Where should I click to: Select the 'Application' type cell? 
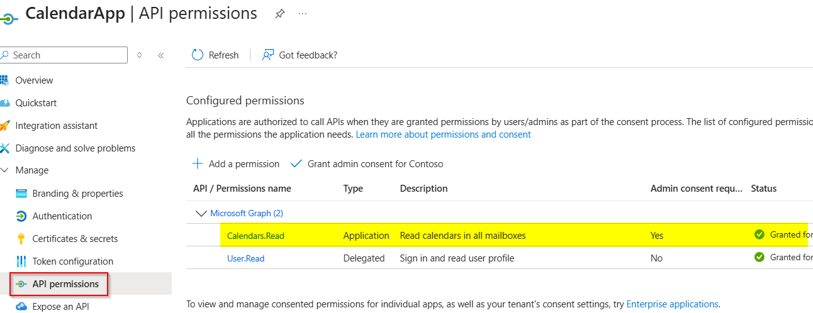[x=366, y=236]
